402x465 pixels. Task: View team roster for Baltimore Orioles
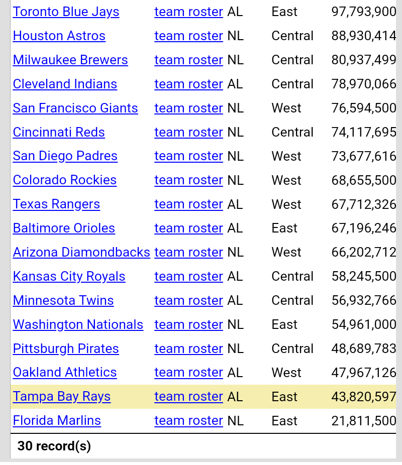point(188,228)
